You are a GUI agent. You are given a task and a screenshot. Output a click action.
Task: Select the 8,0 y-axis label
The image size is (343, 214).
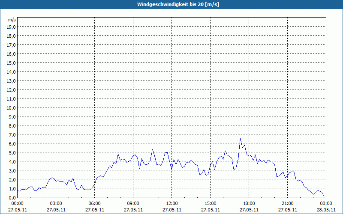point(13,126)
